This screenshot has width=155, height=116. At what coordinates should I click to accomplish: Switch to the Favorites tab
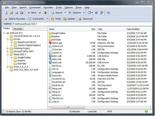(18, 29)
